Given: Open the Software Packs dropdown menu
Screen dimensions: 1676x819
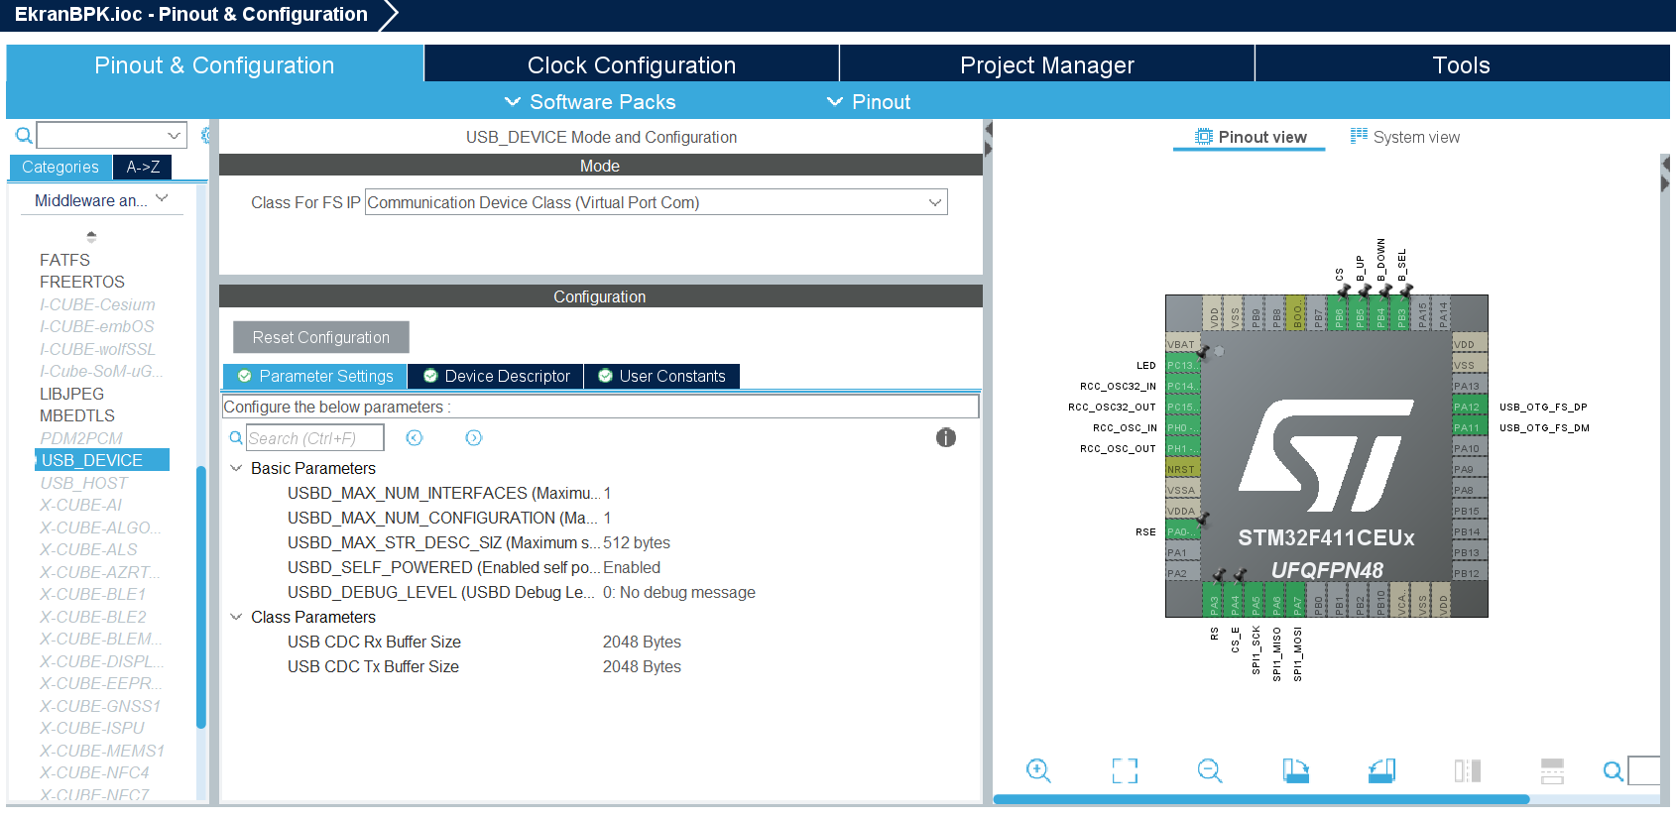Looking at the screenshot, I should pos(590,102).
